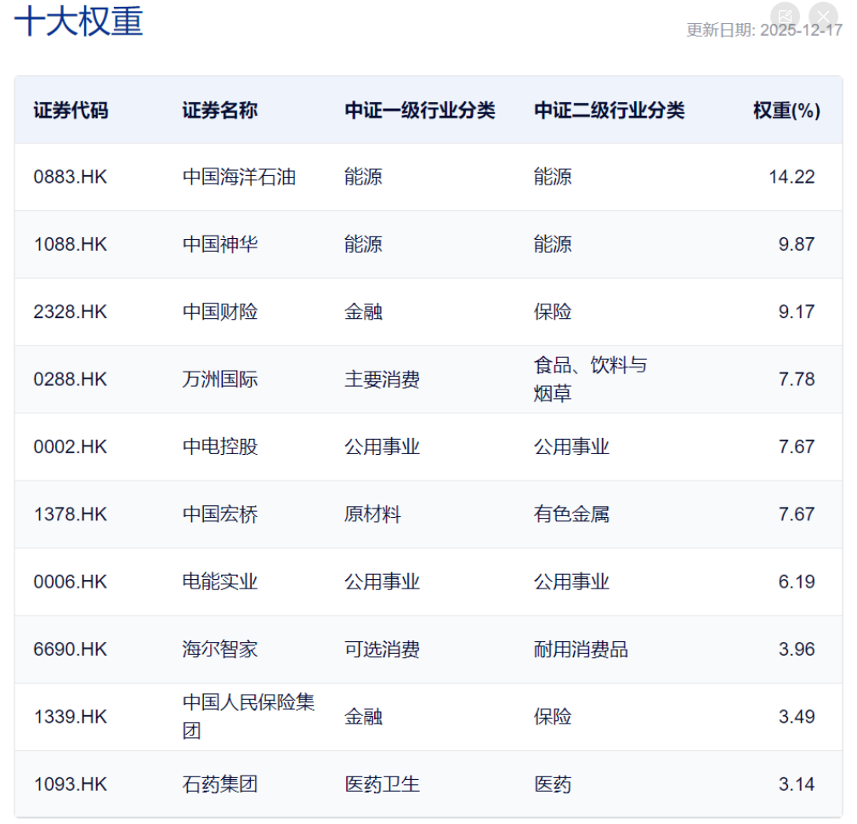Screen dimensions: 857x824
Task: Click the 中证一级行业分类 column header
Action: coord(420,110)
